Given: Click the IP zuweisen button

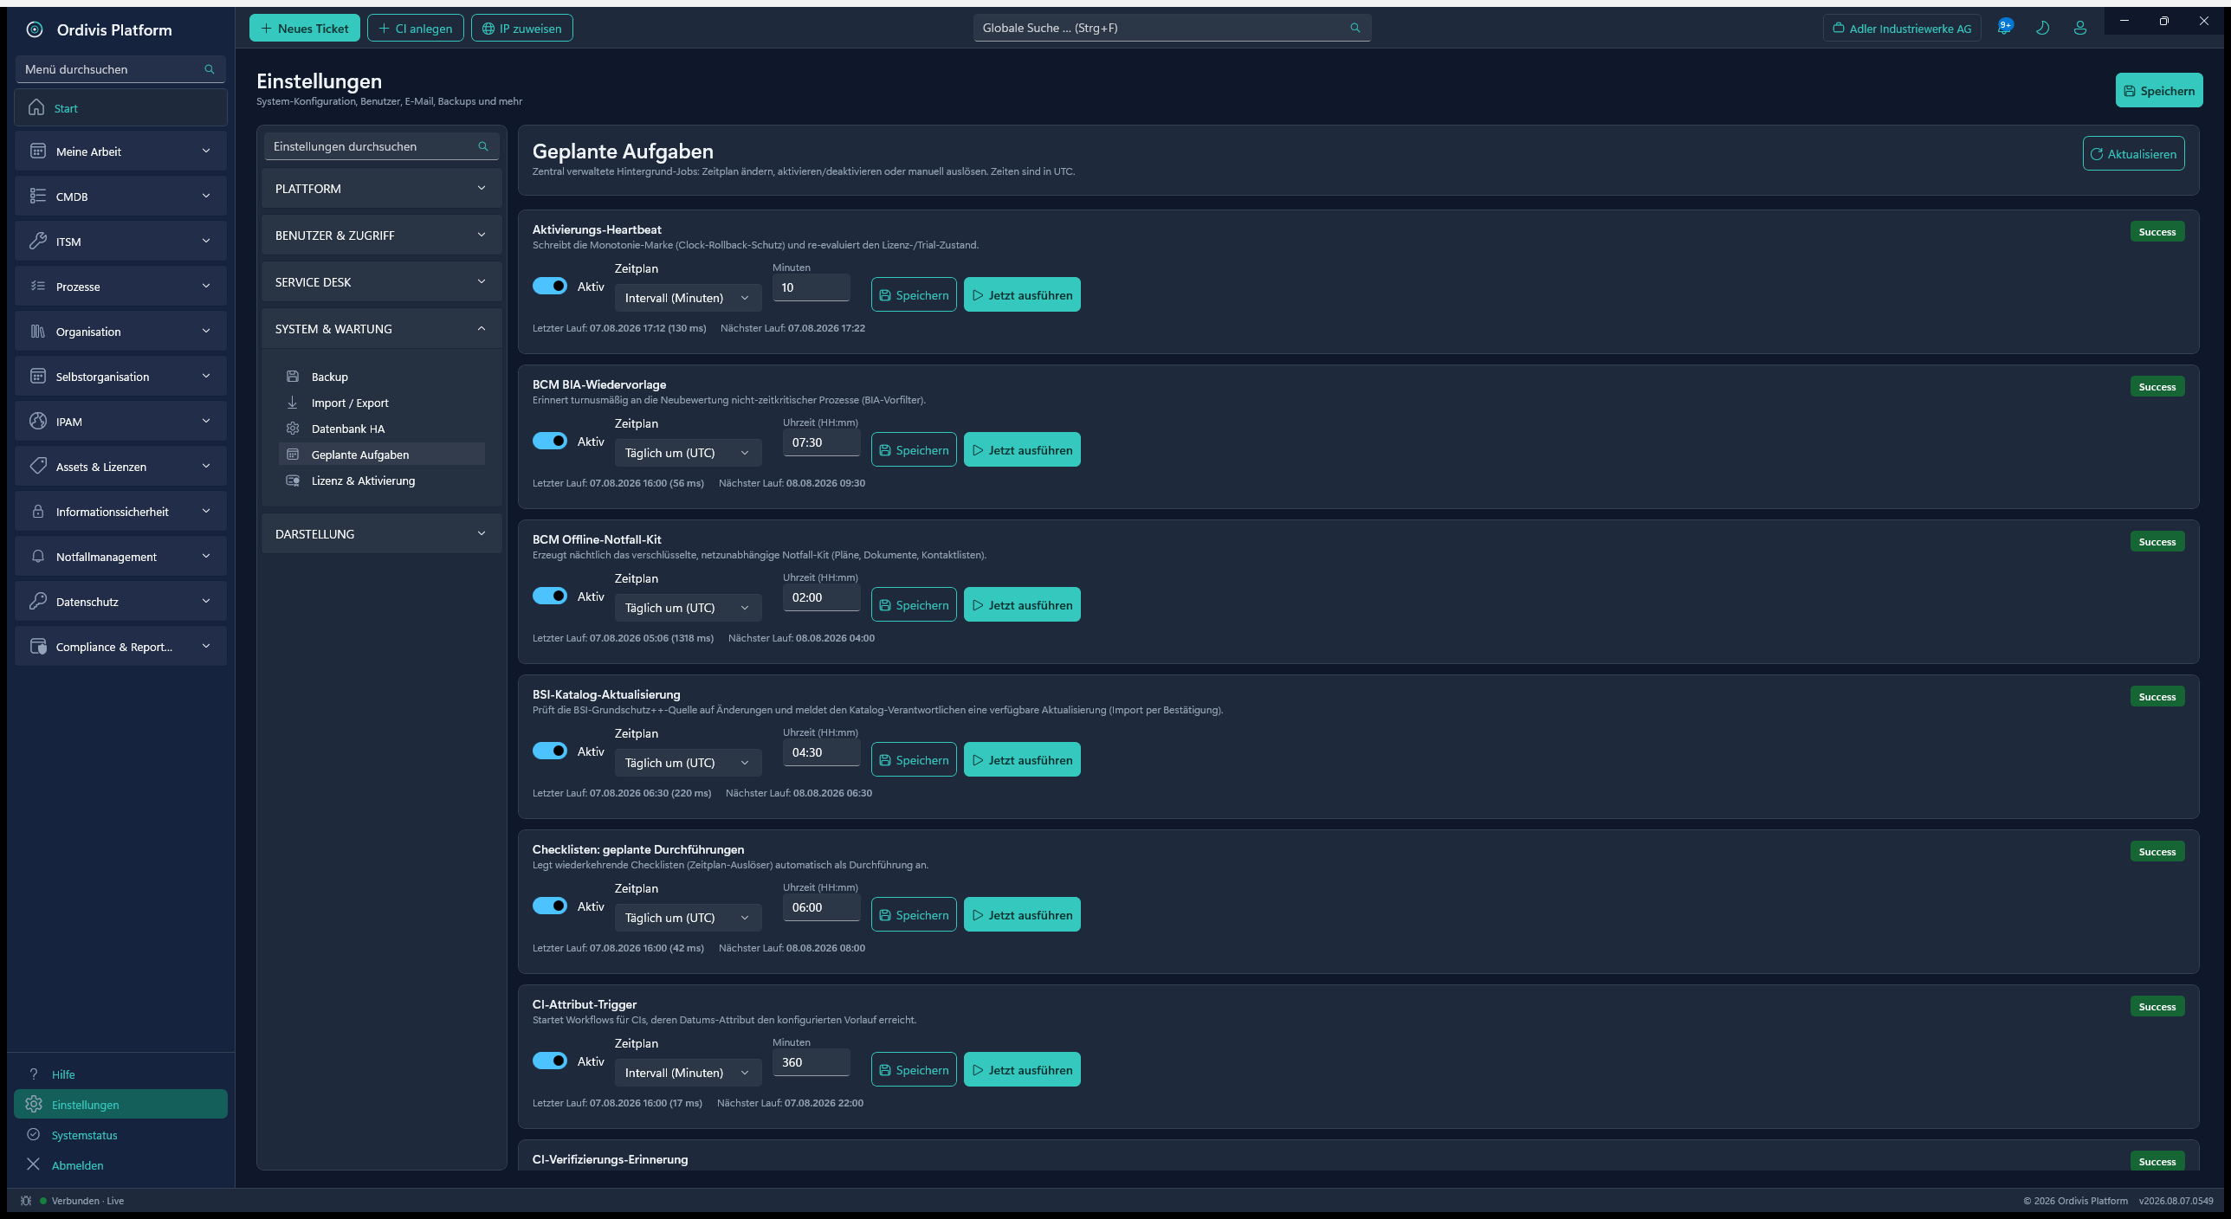Looking at the screenshot, I should (522, 29).
